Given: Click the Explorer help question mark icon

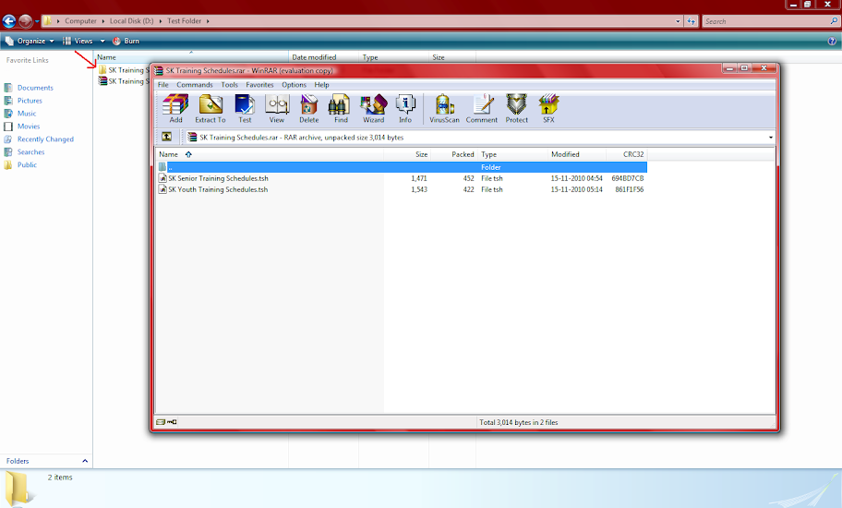Looking at the screenshot, I should [833, 41].
